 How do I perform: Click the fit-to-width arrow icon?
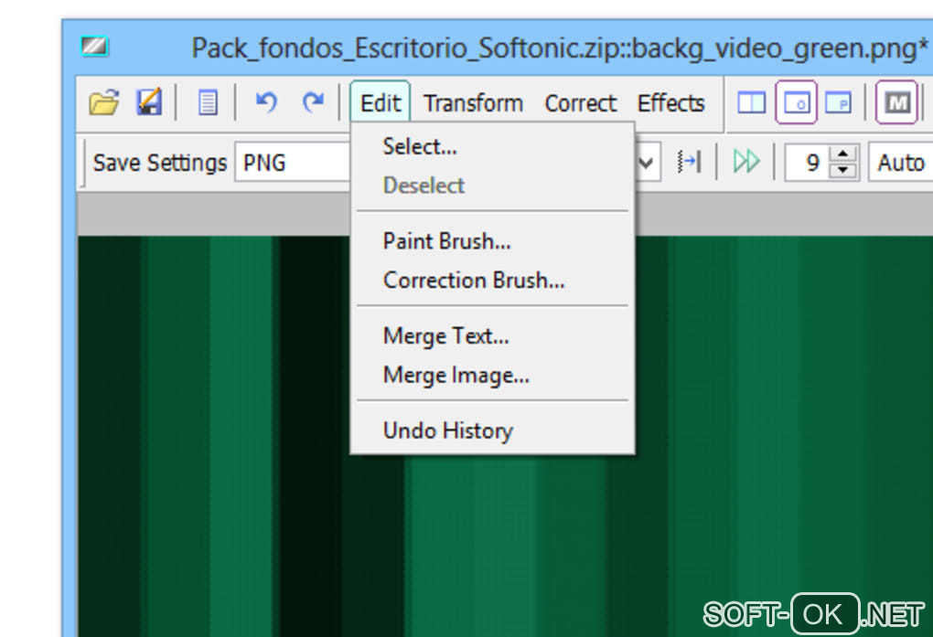click(x=689, y=161)
